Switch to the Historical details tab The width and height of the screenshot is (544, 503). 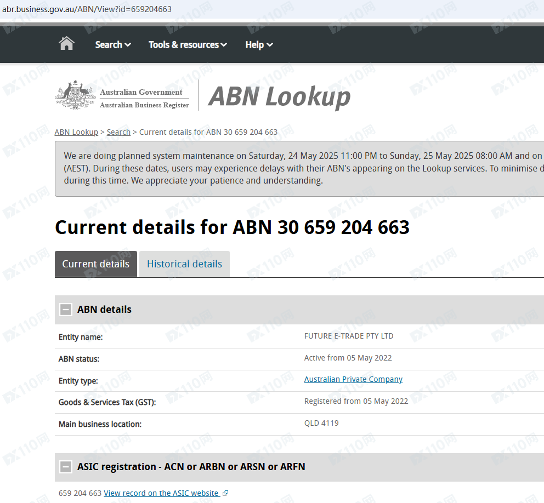coord(184,264)
